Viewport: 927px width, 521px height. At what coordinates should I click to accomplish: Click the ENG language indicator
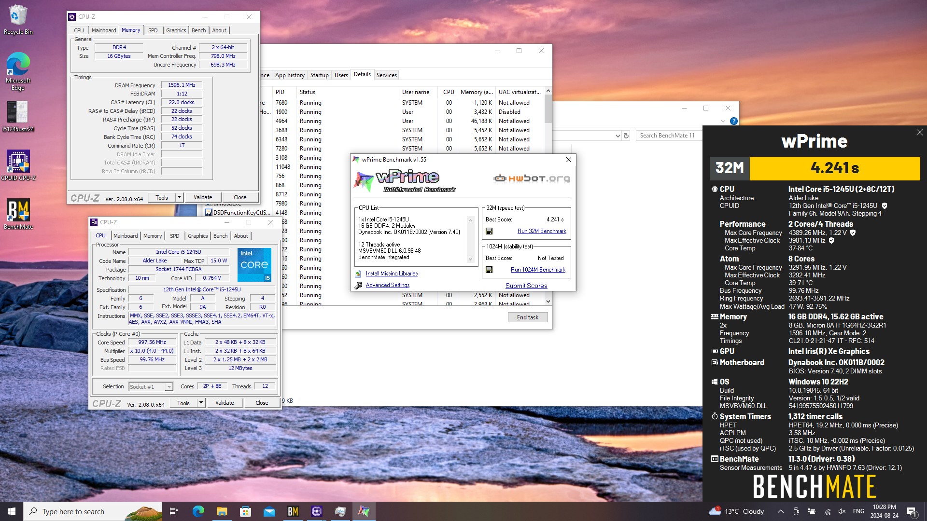point(858,511)
